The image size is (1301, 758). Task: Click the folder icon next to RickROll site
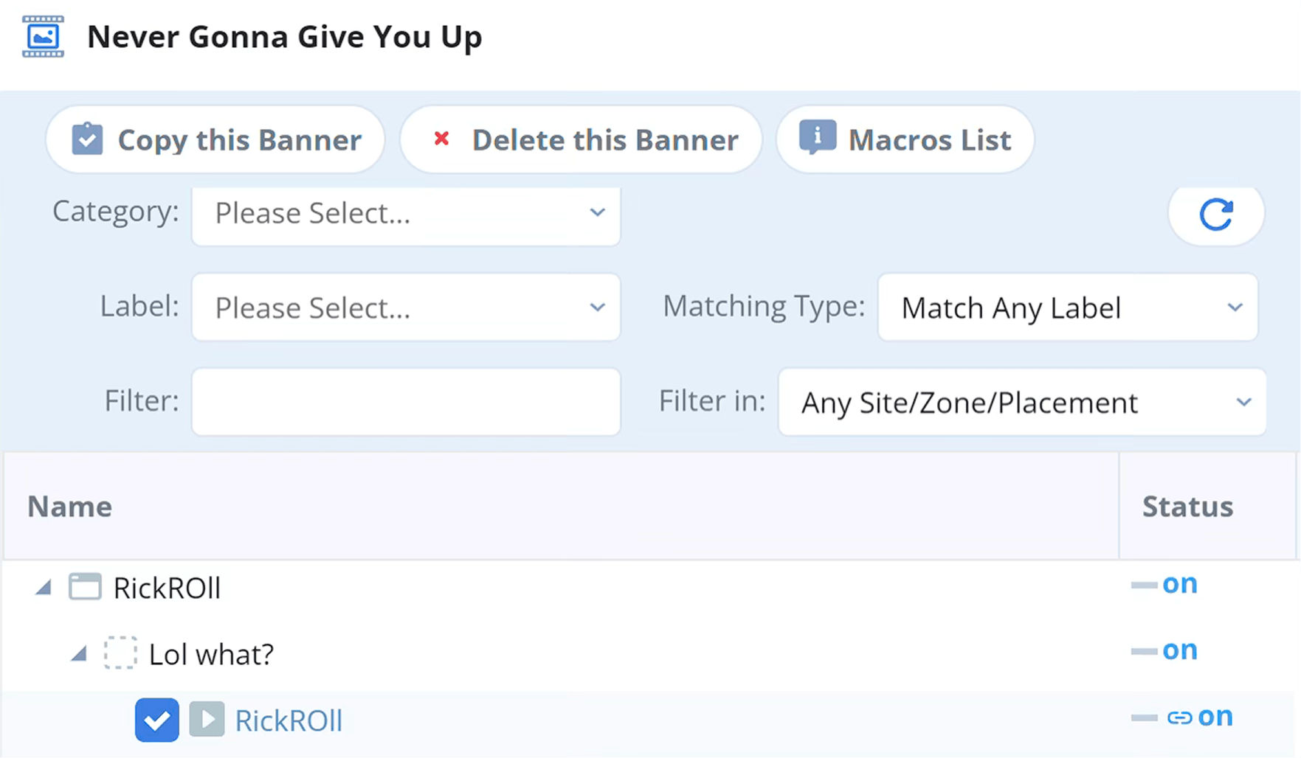tap(85, 588)
